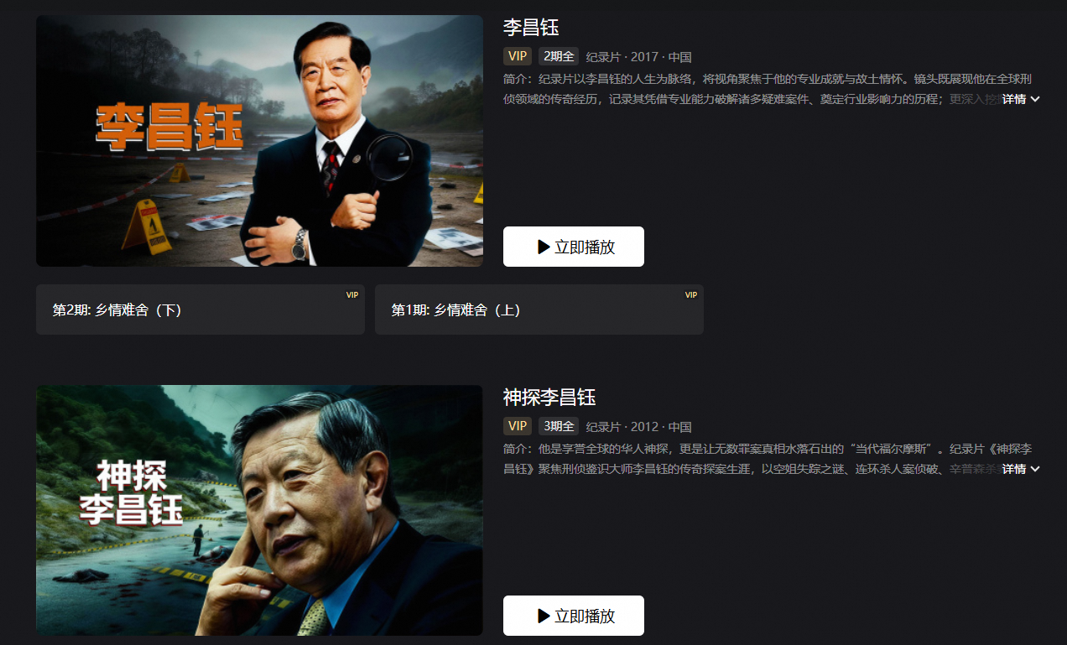Click the 3期全 episode count tag

(x=559, y=426)
